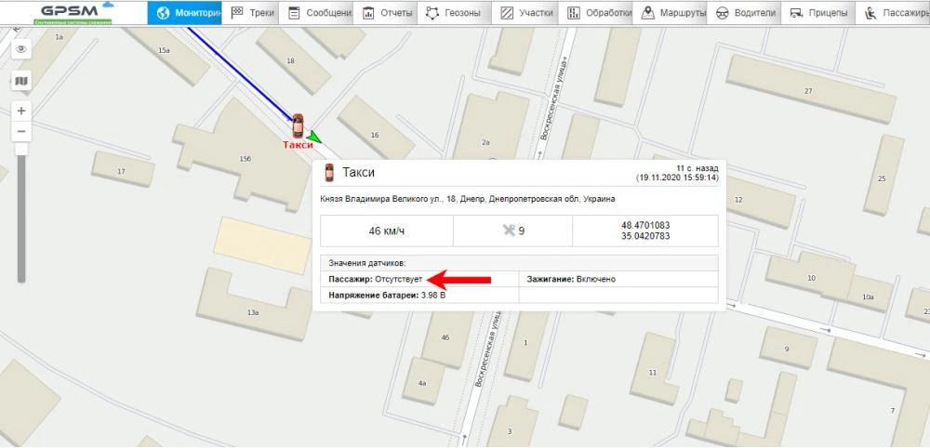The image size is (930, 448).
Task: Open the Геозоны tab
Action: coord(455,12)
